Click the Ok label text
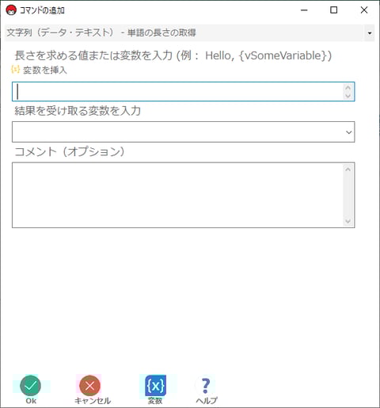The height and width of the screenshot is (408, 380). point(31,401)
